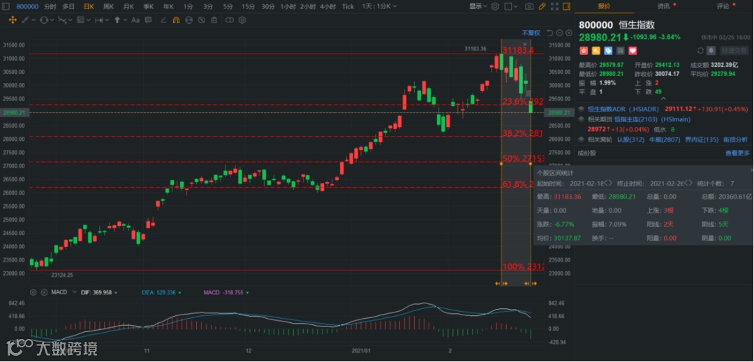Switch to 分时 timeshare view
The image size is (754, 362).
(50, 6)
